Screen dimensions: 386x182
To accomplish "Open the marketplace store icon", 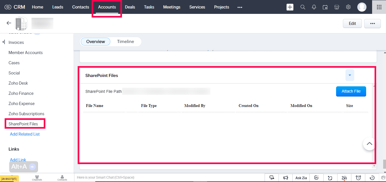I will tap(337, 7).
